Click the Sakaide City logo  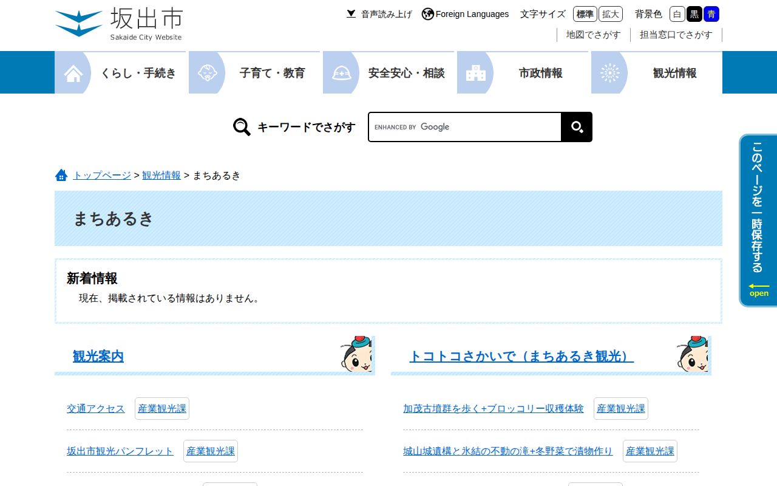(119, 24)
